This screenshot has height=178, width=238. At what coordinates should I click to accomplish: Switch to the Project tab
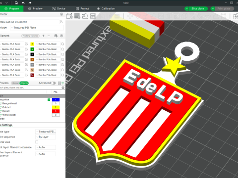[x=82, y=8]
